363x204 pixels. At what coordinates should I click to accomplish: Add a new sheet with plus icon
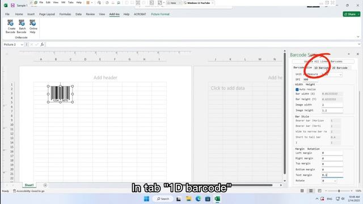pos(45,185)
